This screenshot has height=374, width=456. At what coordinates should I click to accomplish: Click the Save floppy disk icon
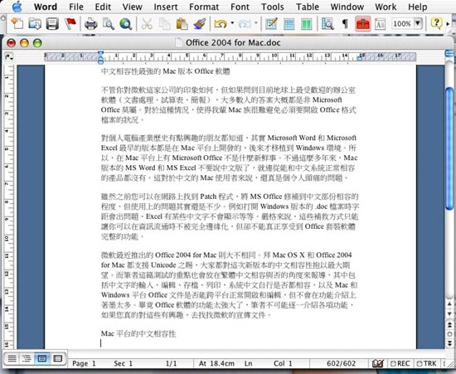pyautogui.click(x=52, y=24)
